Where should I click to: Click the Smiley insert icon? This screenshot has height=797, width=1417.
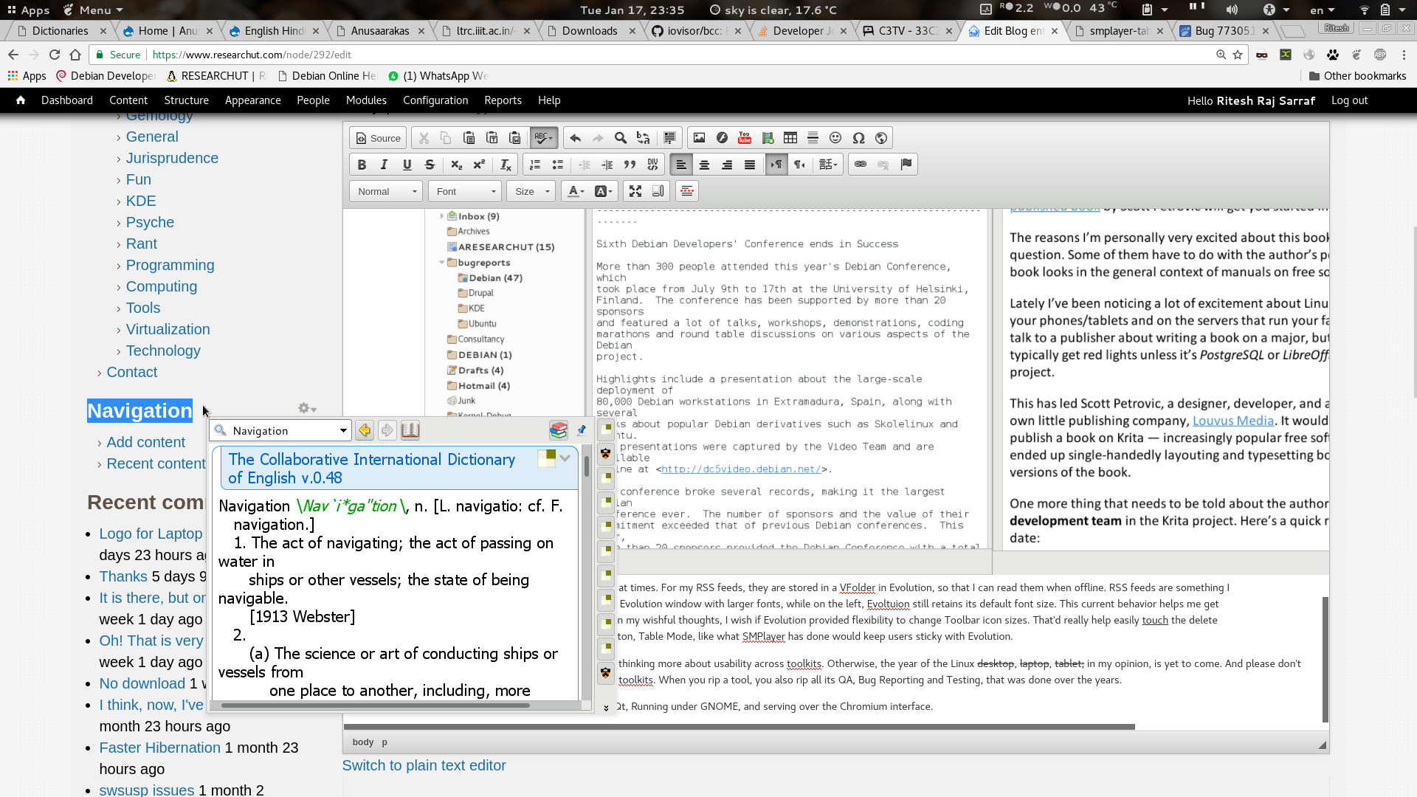(835, 138)
